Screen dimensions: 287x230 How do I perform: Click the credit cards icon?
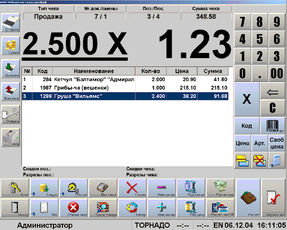243,161
